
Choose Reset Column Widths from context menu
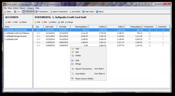pyautogui.click(x=88, y=79)
